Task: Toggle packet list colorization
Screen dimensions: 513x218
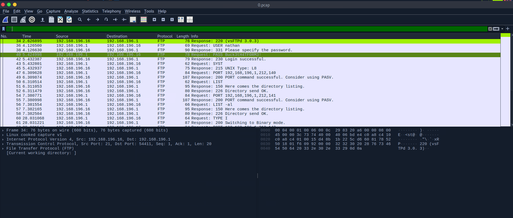Action: 144,20
